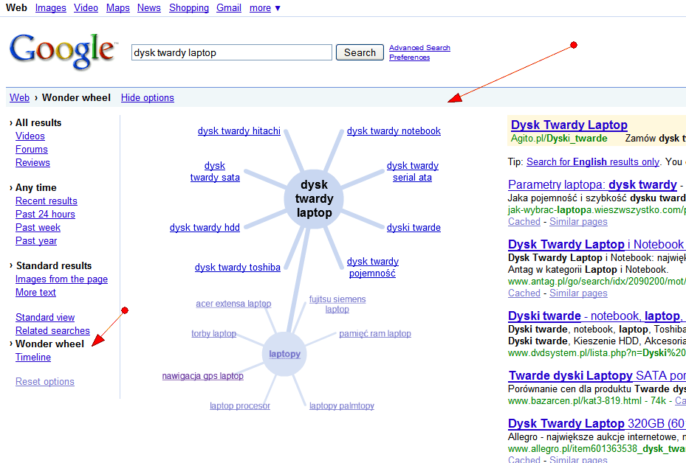Select the active 'Wonder wheel' sidebar option
Screen dimensions: 686x463
click(x=49, y=344)
